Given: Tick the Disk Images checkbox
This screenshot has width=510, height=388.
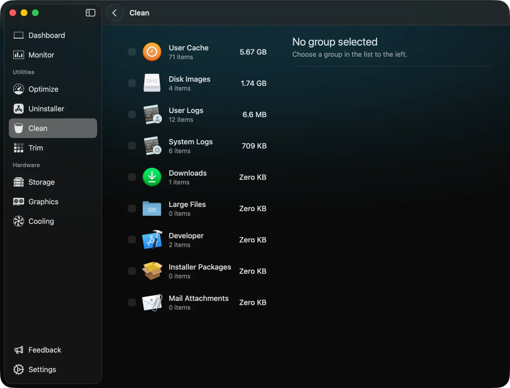Looking at the screenshot, I should coord(132,83).
